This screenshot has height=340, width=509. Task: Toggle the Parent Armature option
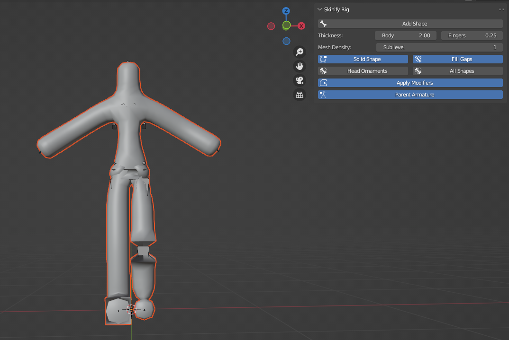(x=410, y=95)
